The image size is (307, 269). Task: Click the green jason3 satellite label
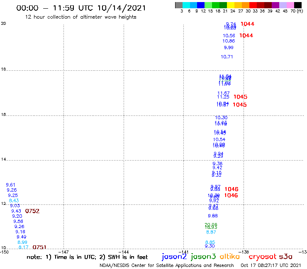tap(203, 257)
